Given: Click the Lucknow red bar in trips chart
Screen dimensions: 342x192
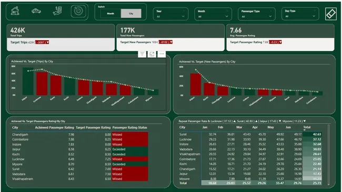Looking at the screenshot, I should (42, 83).
